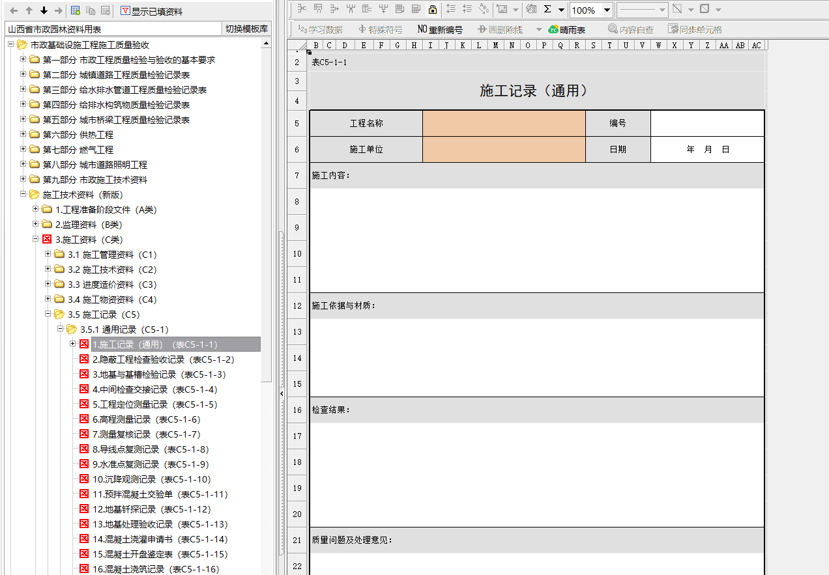Viewport: 829px width, 575px height.
Task: Click the back arrow in the tree toolbar
Action: pos(14,11)
